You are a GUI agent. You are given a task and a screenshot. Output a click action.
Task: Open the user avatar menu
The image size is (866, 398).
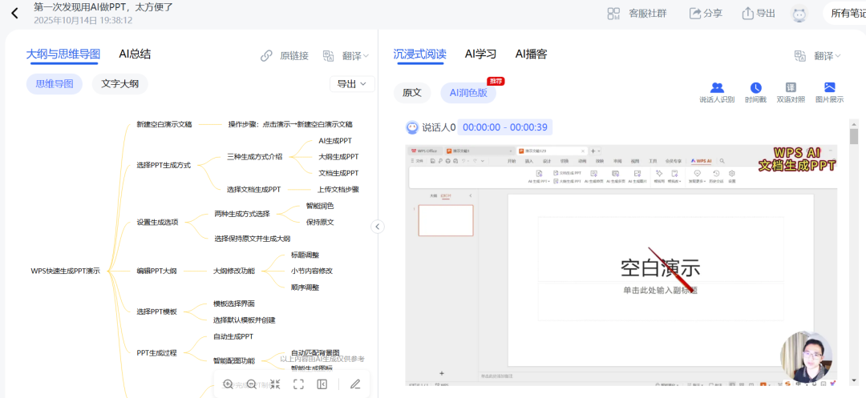coord(799,14)
